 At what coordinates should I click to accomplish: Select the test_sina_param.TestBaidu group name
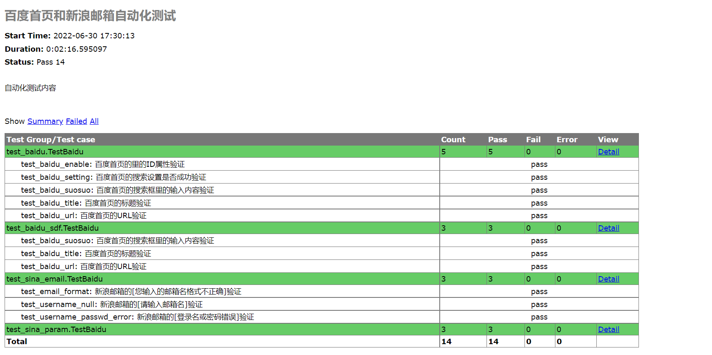[56, 330]
